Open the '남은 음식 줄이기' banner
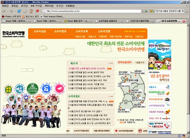The image size is (190, 138). (x=160, y=76)
